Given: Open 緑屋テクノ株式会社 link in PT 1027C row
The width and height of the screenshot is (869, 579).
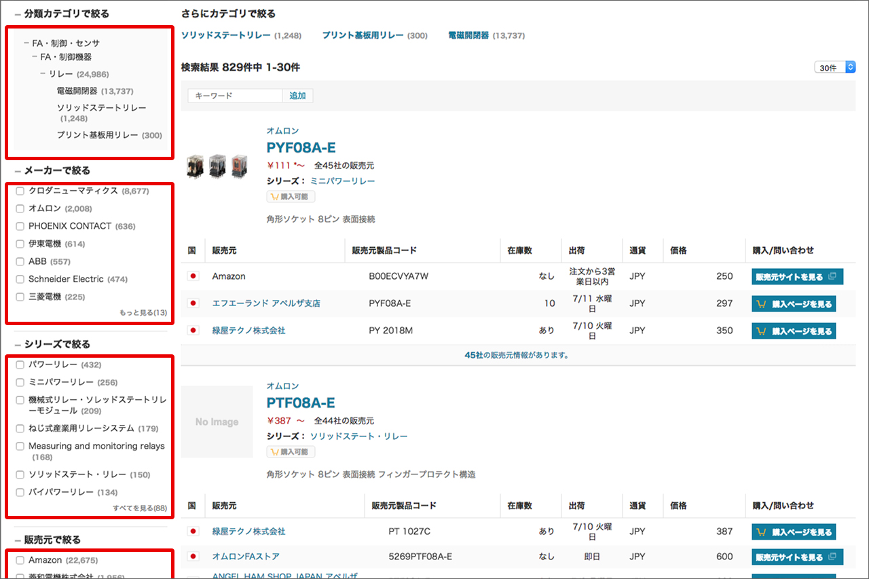Looking at the screenshot, I should [249, 531].
